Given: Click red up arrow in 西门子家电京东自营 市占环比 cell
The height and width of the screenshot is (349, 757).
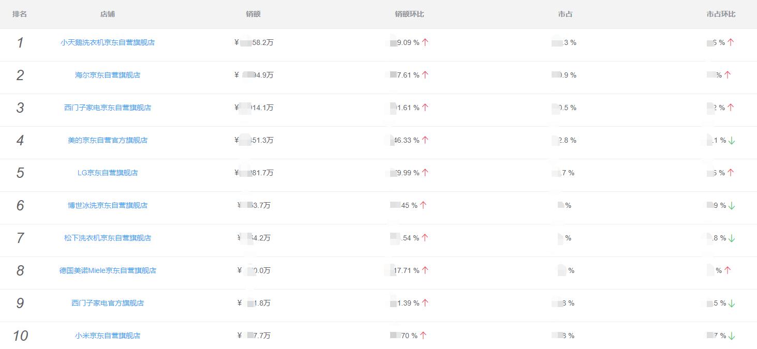Looking at the screenshot, I should click(731, 108).
